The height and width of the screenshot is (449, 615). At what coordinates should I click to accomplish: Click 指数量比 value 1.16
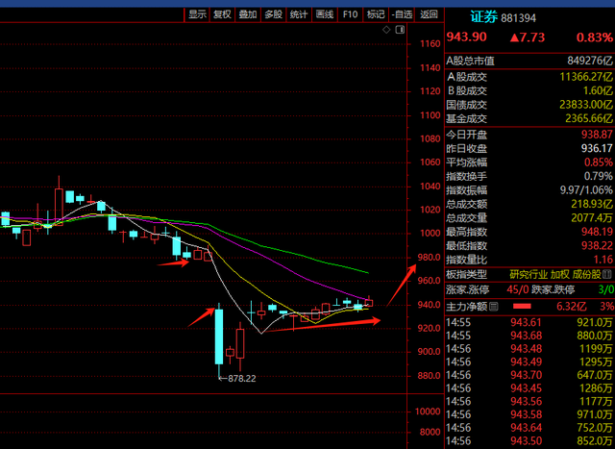click(603, 260)
